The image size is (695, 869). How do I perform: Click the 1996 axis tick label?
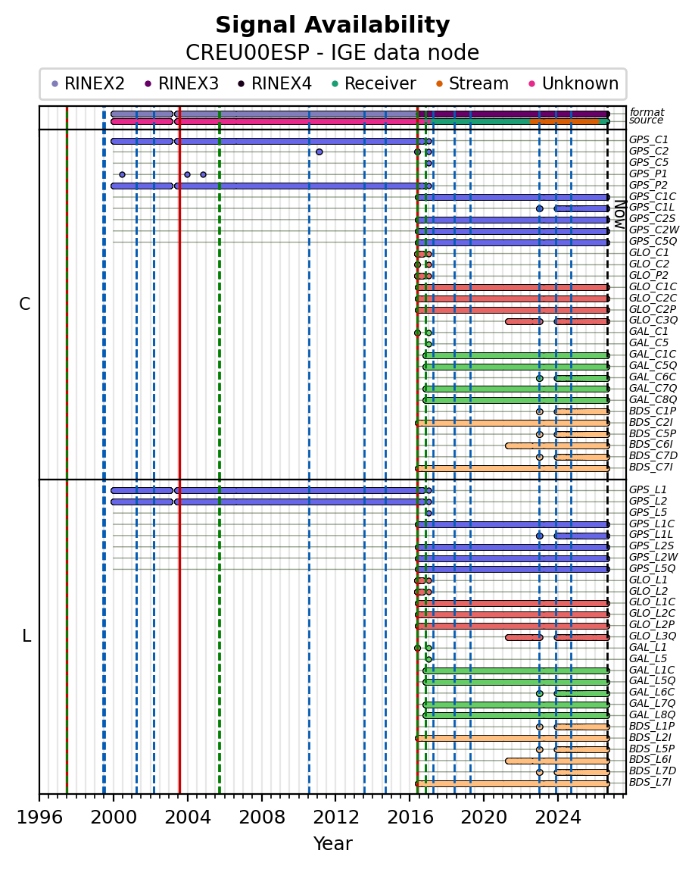click(x=39, y=817)
